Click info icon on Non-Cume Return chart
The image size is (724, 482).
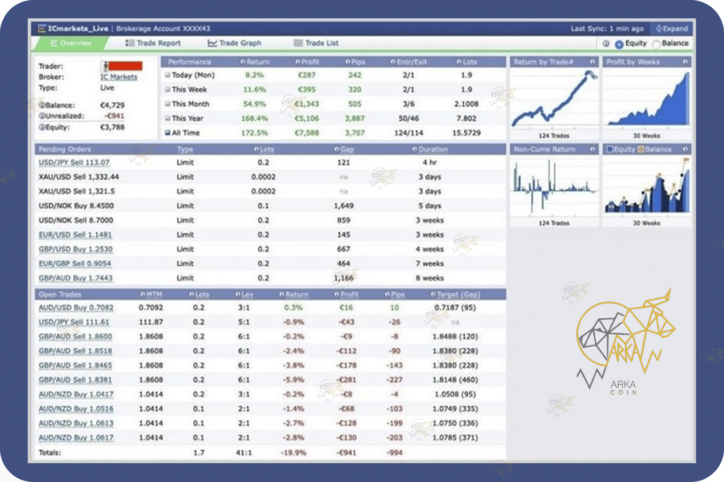592,149
